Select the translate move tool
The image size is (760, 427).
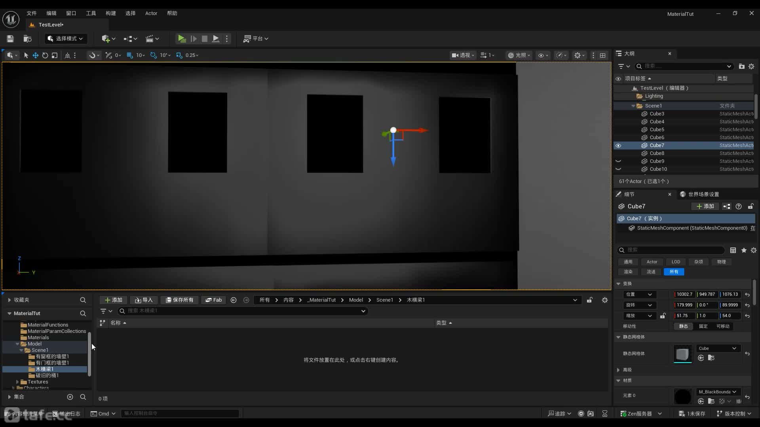pos(36,55)
